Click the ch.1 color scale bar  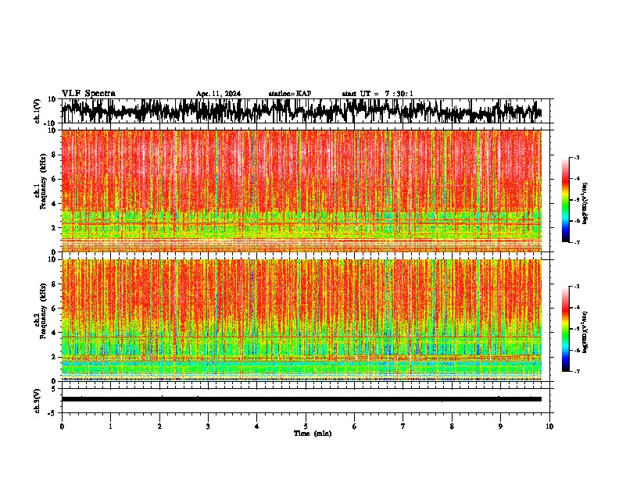click(566, 200)
